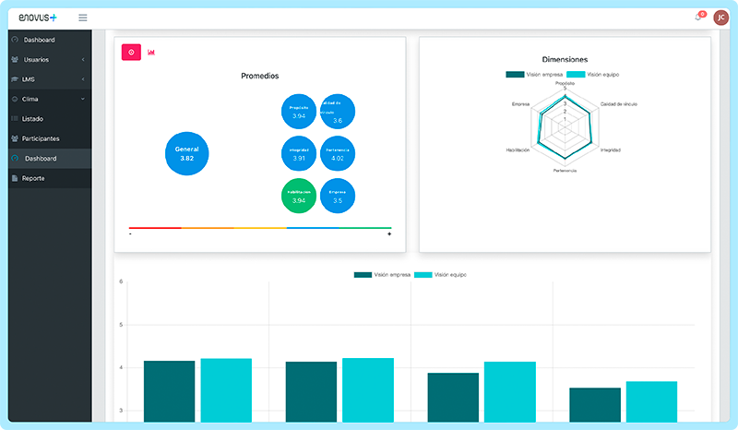Screen dimensions: 738x430
Task: Switch to the bar chart view icon
Action: [x=151, y=52]
